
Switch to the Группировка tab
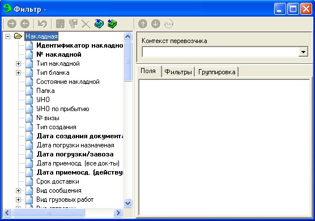point(216,72)
